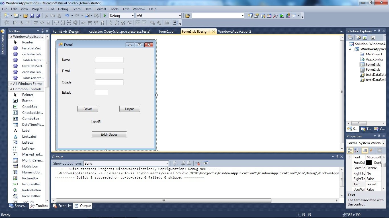Screen dimensions: 389x218
Task: Click Show All Files icon in Solution Explorer
Action: (358, 37)
